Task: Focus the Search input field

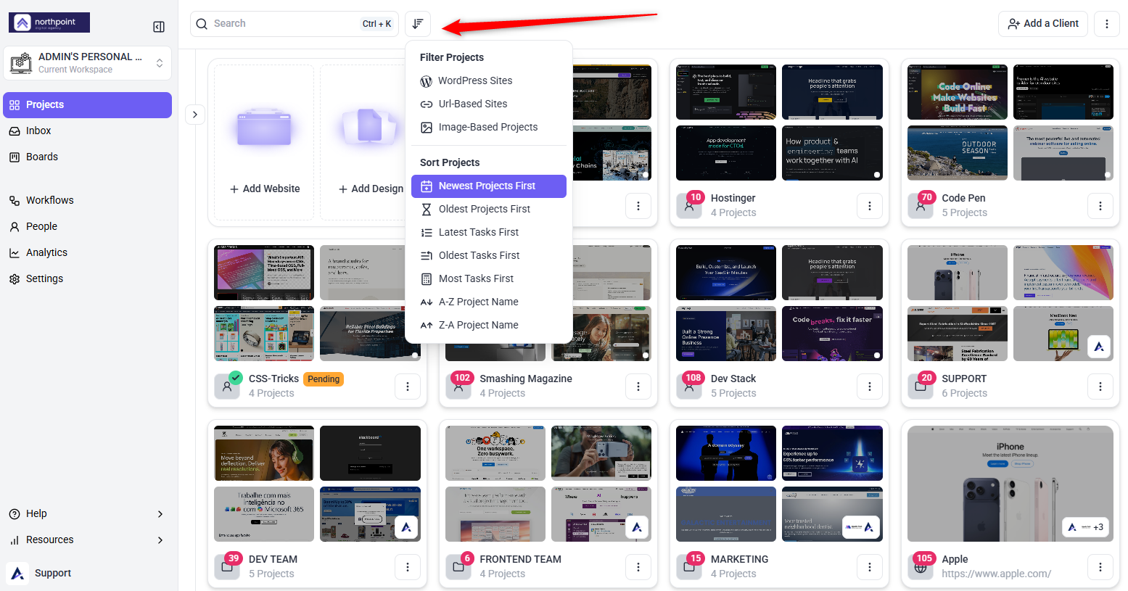Action: click(x=295, y=24)
